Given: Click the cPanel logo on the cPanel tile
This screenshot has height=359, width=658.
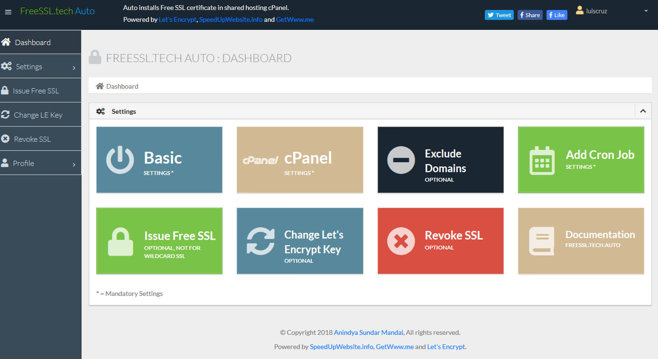Looking at the screenshot, I should pos(260,160).
